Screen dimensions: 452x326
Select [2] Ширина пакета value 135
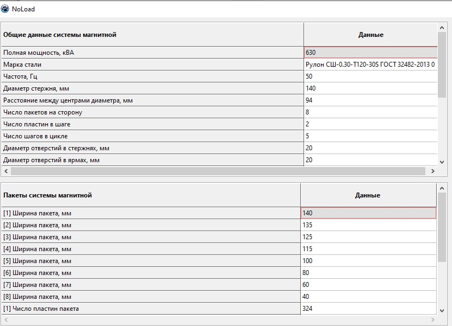pos(368,225)
